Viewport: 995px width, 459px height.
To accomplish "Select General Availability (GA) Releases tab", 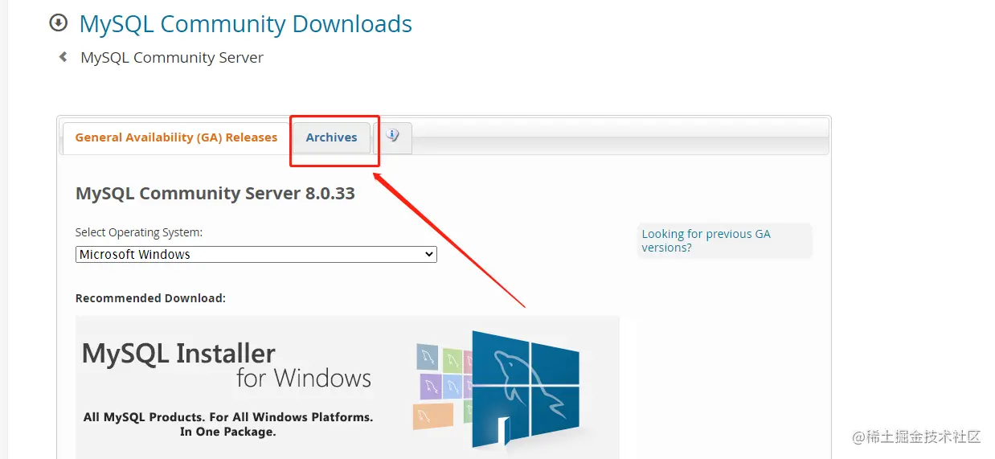I will click(x=176, y=137).
